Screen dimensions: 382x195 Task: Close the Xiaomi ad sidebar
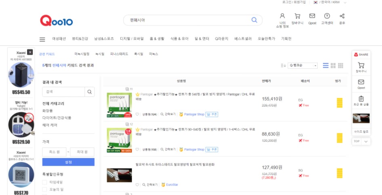(30, 52)
